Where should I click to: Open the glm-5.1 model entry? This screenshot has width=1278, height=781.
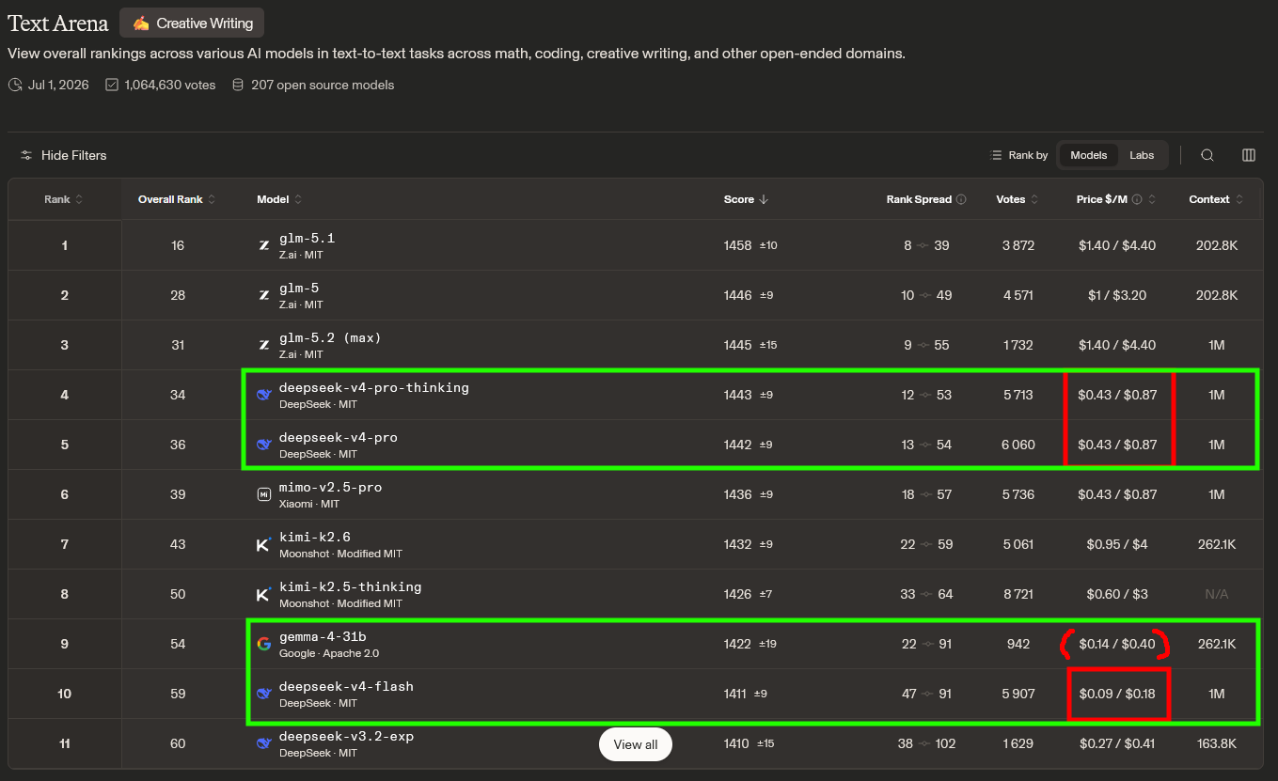[307, 239]
